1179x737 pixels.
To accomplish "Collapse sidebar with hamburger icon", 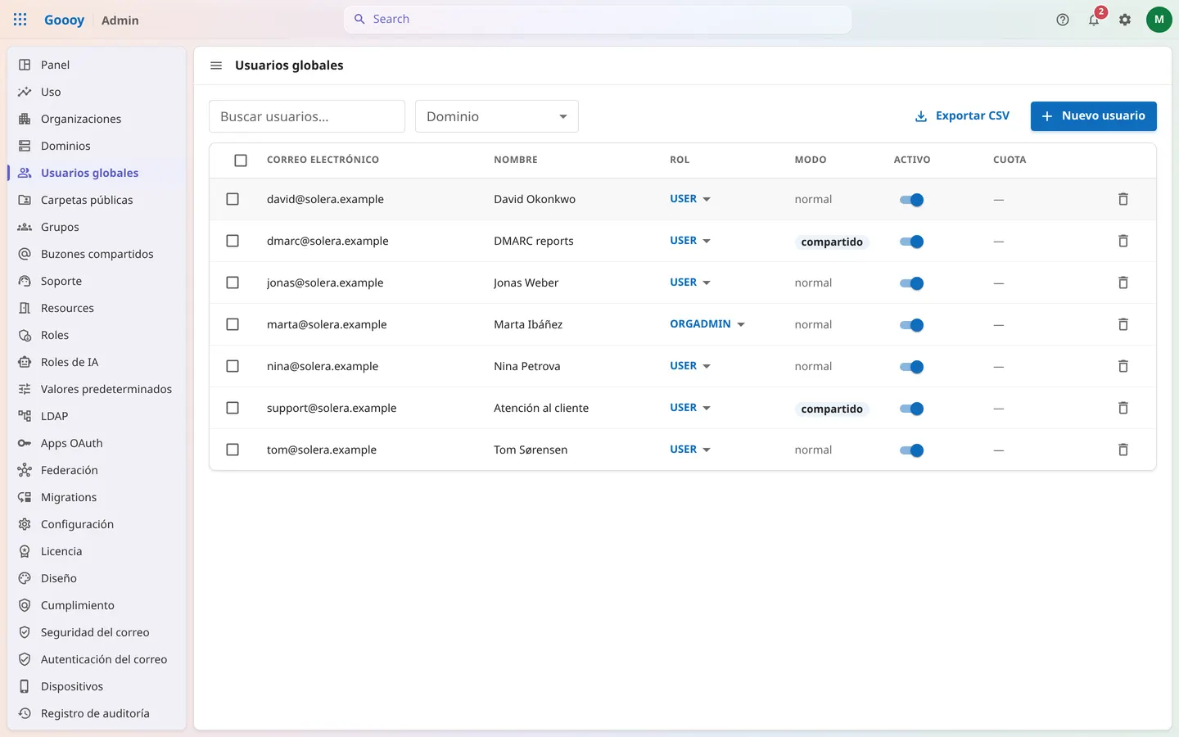I will tap(216, 66).
